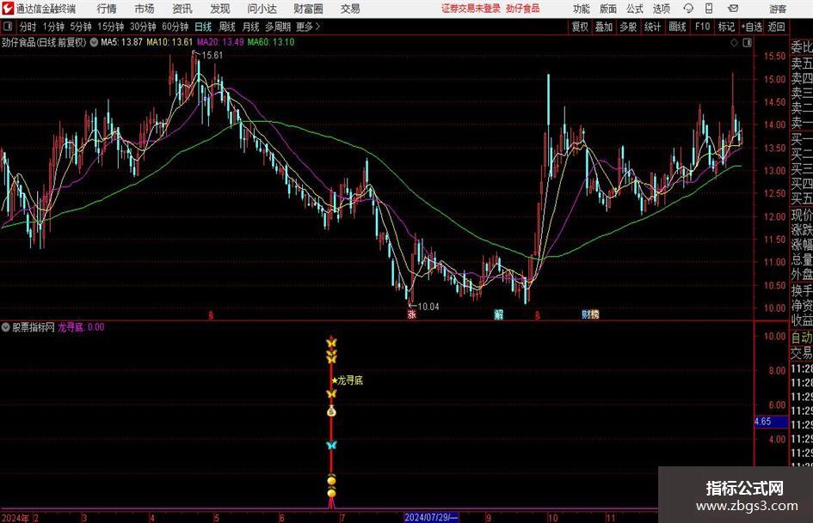This screenshot has height=523, width=813.
Task: Open the 发现 menu
Action: [x=220, y=9]
